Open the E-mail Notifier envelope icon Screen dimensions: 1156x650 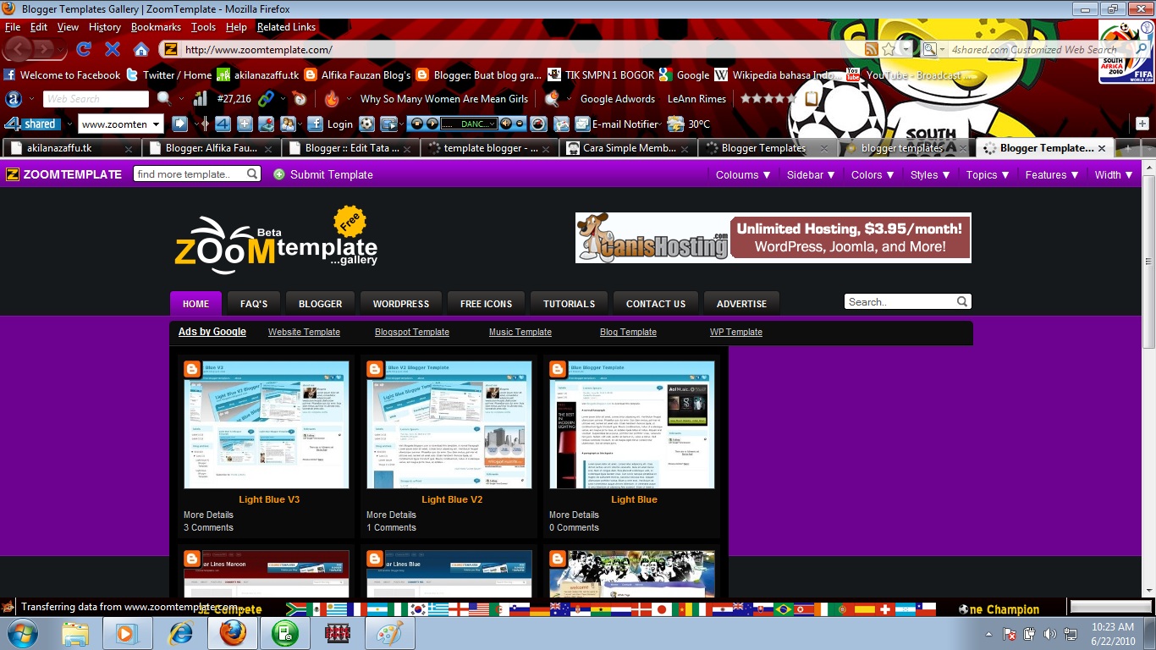(x=582, y=124)
